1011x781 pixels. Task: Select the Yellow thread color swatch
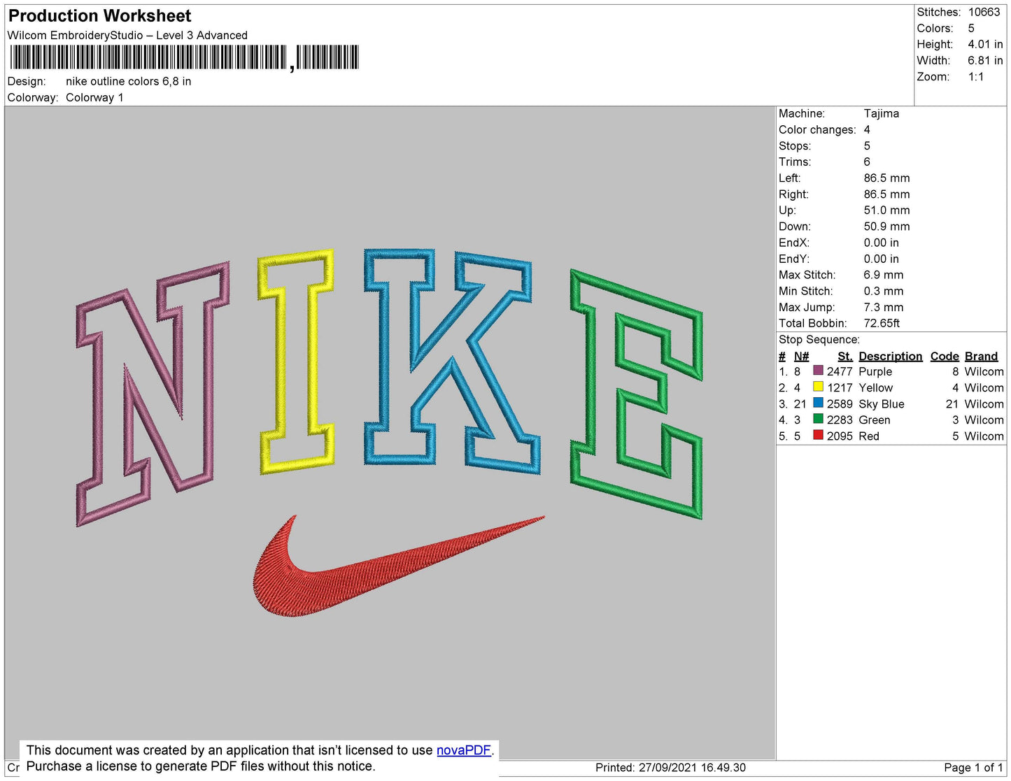tap(818, 387)
